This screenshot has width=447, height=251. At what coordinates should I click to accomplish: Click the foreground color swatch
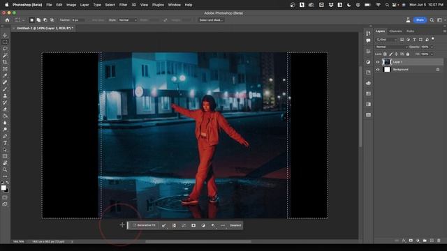point(3,188)
